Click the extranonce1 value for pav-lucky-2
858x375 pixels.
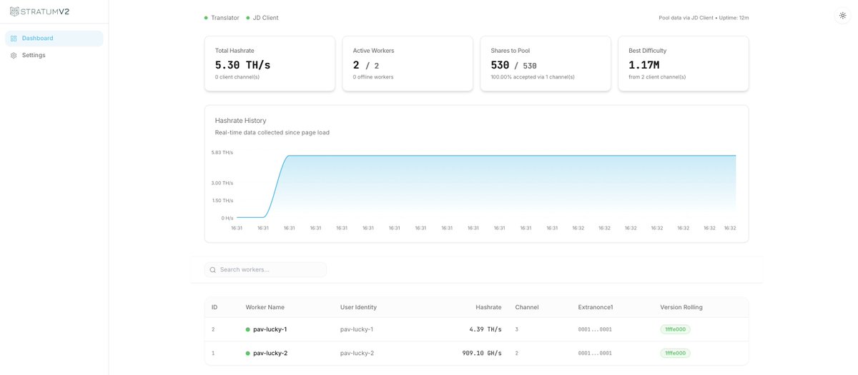click(x=595, y=353)
